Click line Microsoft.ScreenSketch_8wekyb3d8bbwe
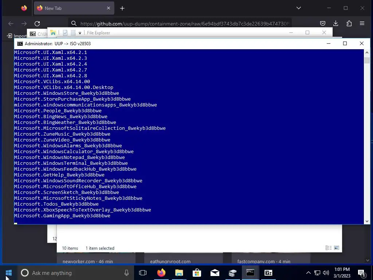This screenshot has width=373, height=280. point(67,192)
